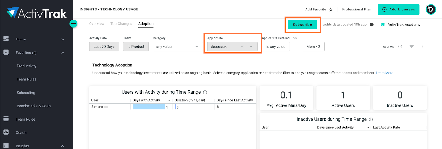
Task: Sort by Days with Activity column arrow
Action: click(x=169, y=100)
